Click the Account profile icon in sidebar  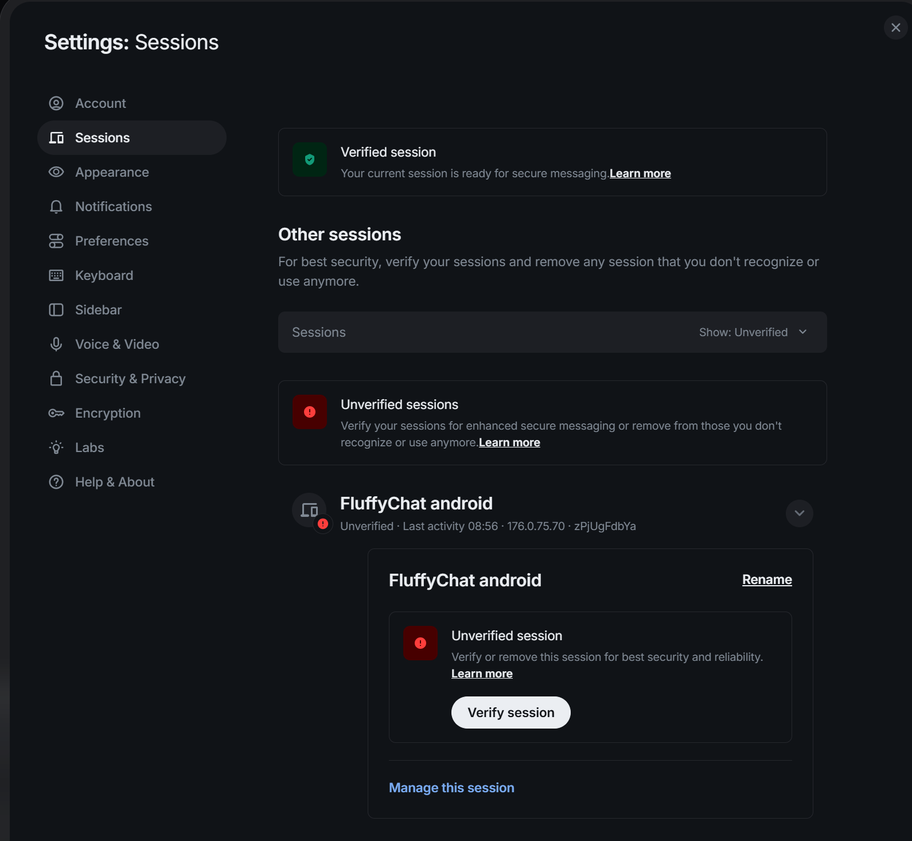tap(56, 103)
